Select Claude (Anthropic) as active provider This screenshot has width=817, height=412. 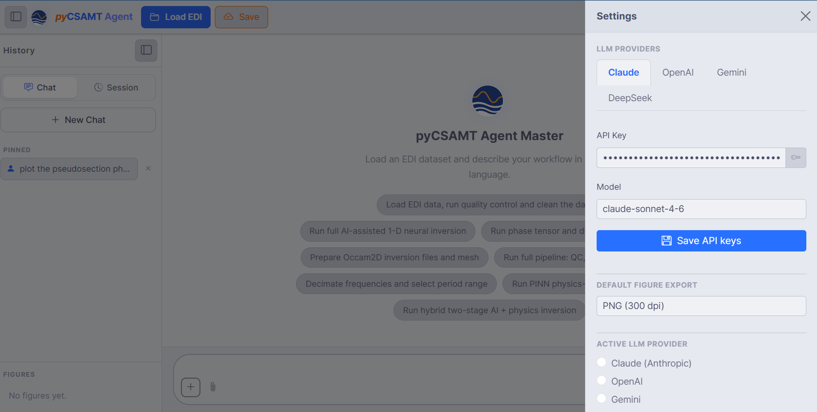pyautogui.click(x=601, y=362)
